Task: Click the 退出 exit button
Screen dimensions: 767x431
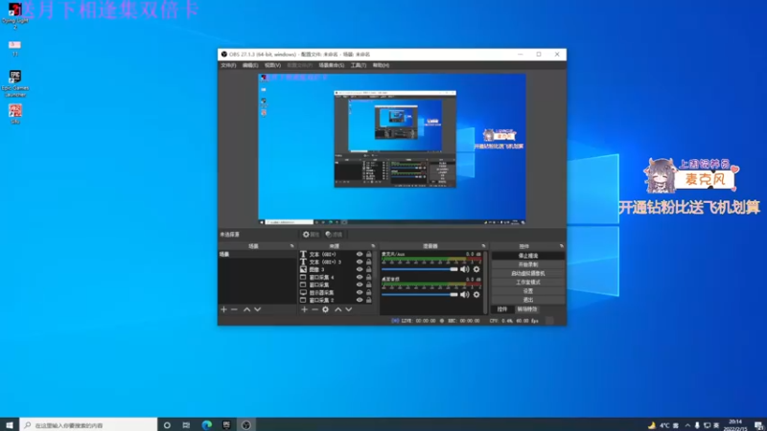Action: (x=528, y=300)
